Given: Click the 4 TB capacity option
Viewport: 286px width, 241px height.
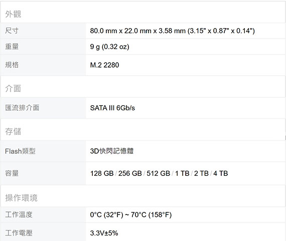Looking at the screenshot, I should click(220, 173).
